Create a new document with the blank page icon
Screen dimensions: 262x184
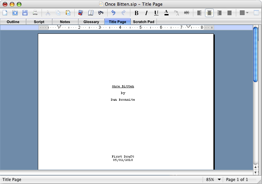(x=5, y=13)
